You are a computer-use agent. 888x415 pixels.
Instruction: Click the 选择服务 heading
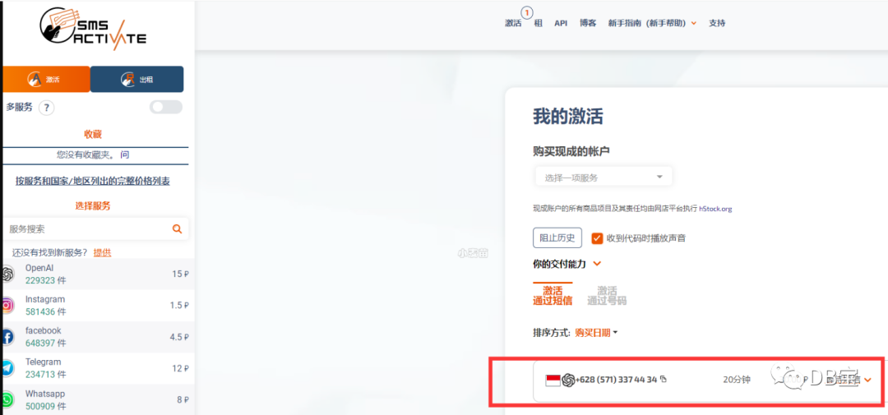pos(93,205)
